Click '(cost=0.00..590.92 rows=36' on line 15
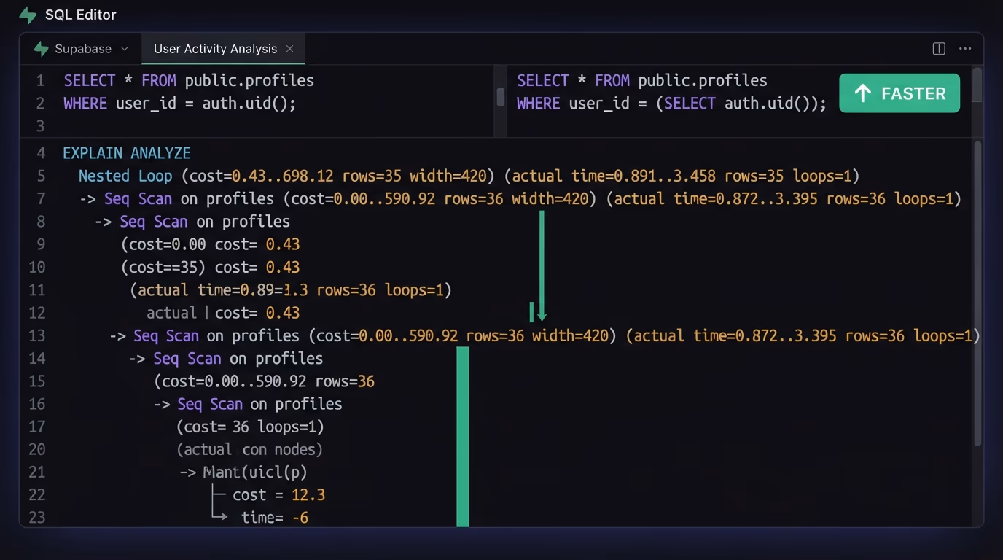This screenshot has width=1003, height=560. pyautogui.click(x=264, y=381)
